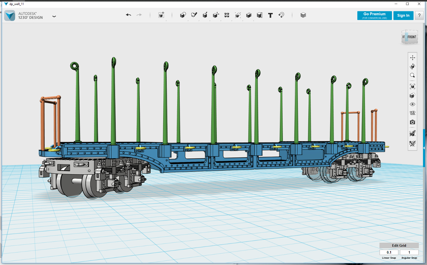Image resolution: width=427 pixels, height=265 pixels.
Task: Expand the collapsed right side panel
Action: click(424, 147)
